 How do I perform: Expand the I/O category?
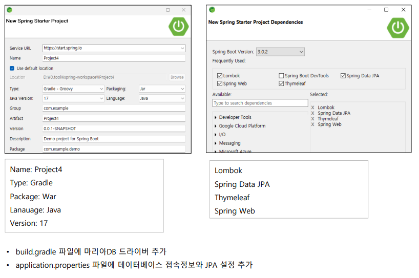click(x=215, y=135)
